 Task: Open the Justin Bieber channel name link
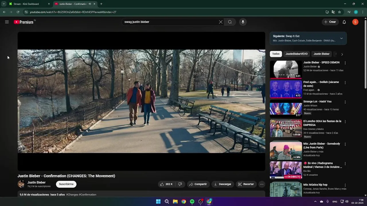(x=36, y=183)
